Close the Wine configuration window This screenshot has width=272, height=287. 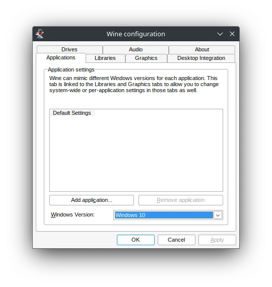232,34
